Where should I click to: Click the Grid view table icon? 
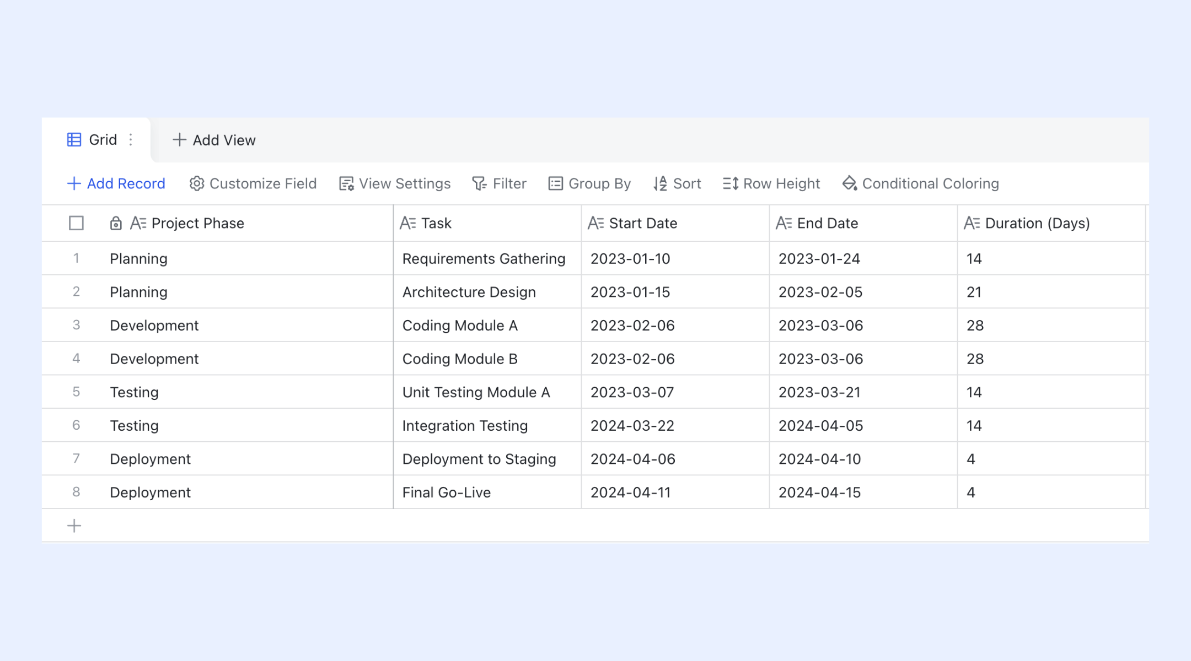[x=74, y=140]
